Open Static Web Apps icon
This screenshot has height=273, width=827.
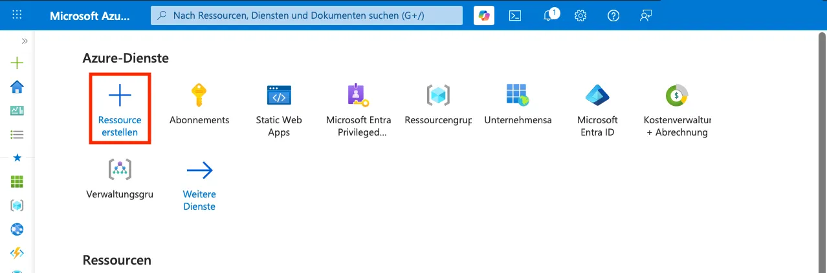(279, 95)
